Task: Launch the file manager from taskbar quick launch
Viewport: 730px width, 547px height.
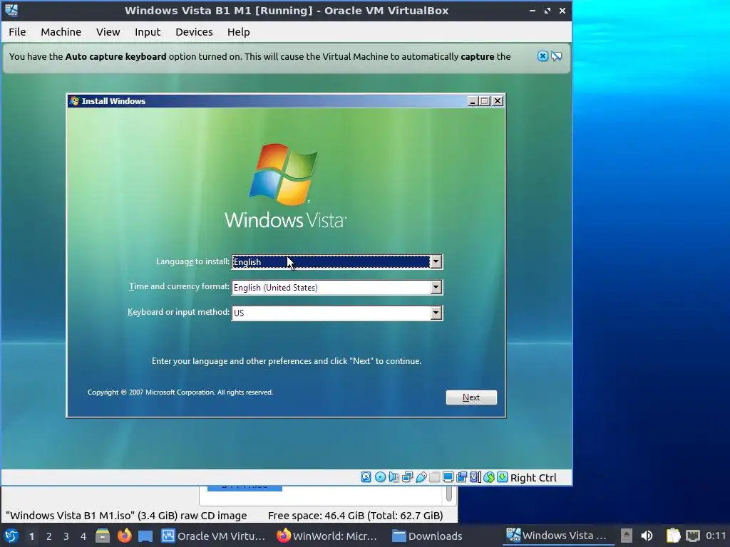Action: coord(103,536)
